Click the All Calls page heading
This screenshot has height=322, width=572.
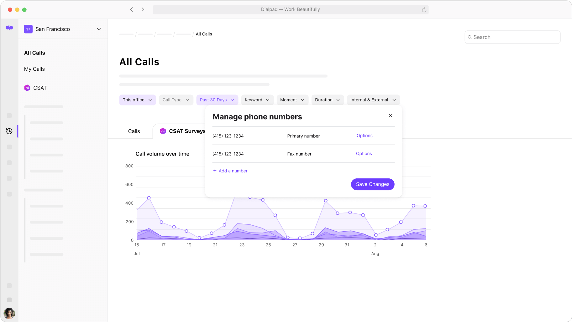[139, 62]
